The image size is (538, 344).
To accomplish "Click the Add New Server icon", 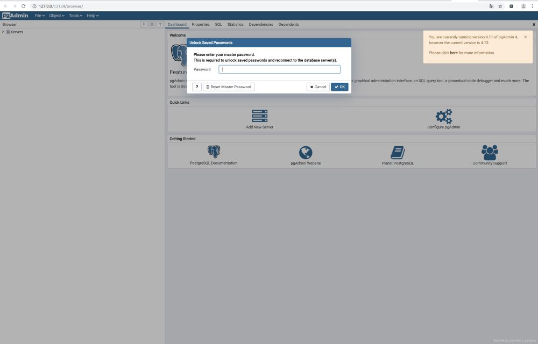I will (x=260, y=116).
